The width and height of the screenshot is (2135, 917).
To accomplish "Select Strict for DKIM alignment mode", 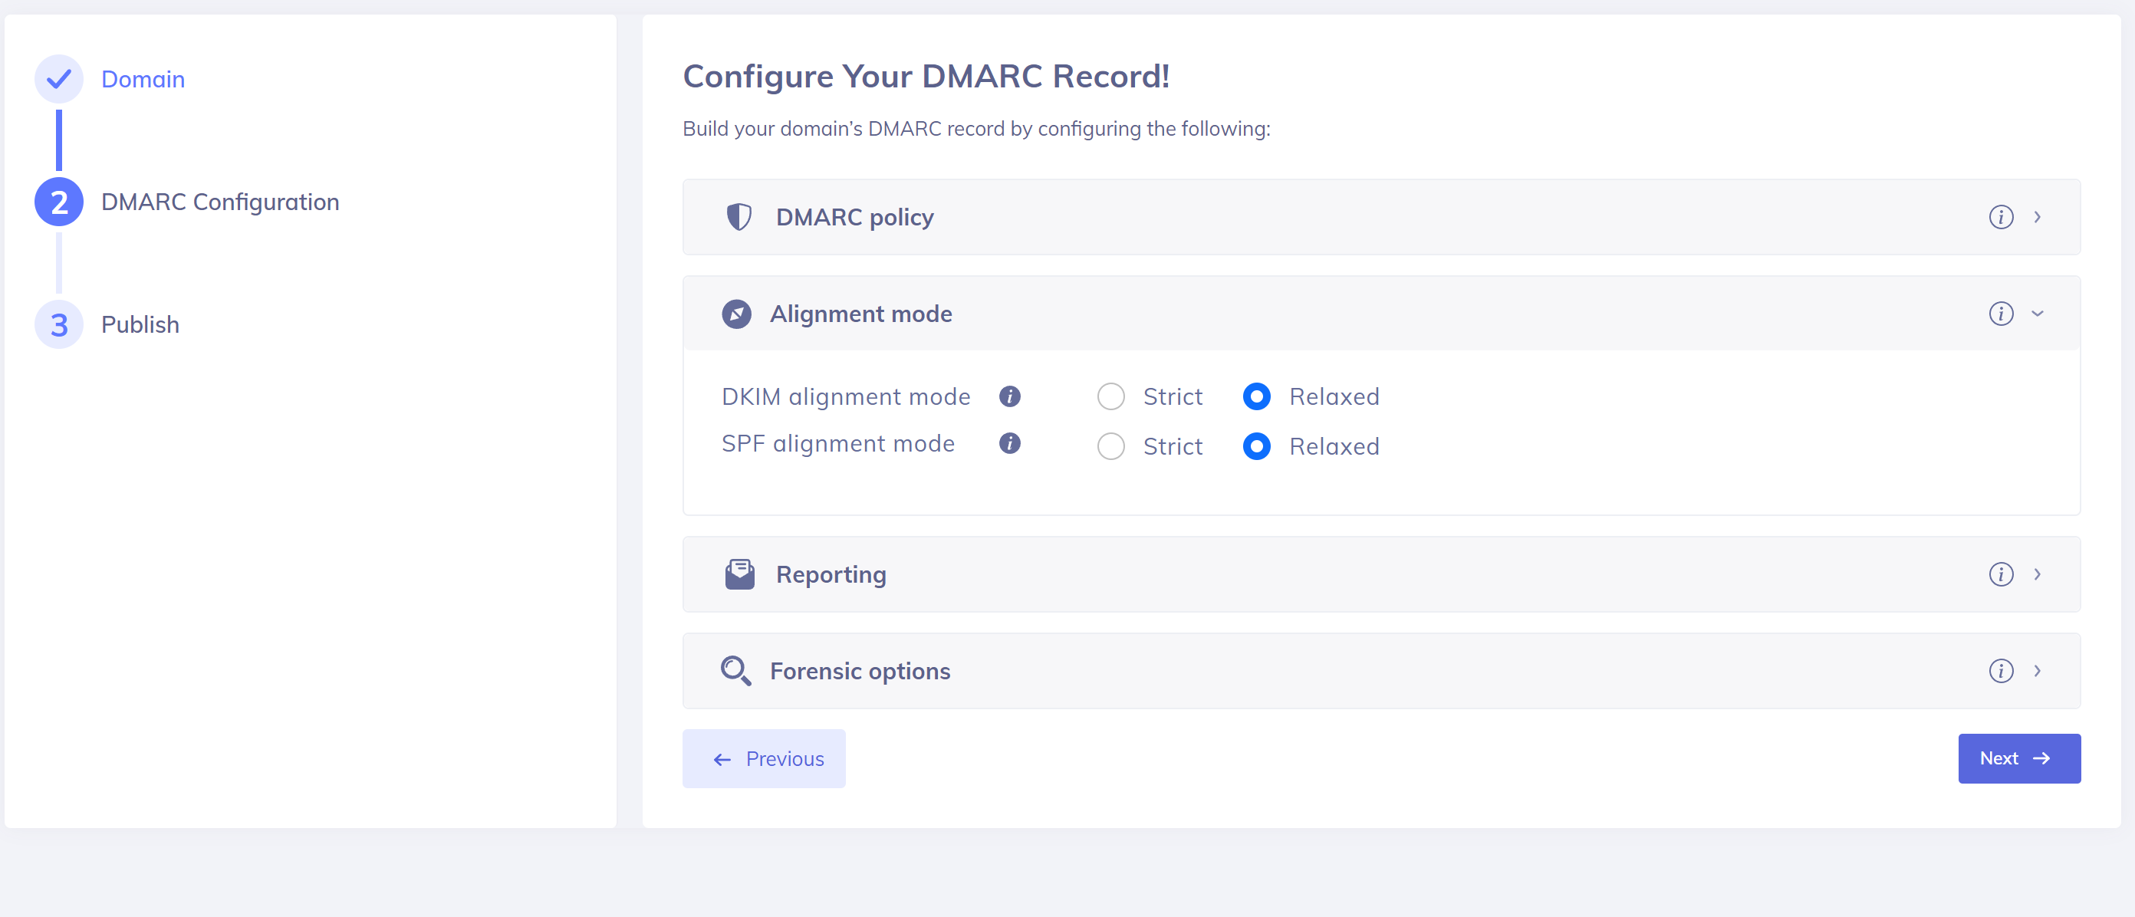I will coord(1110,397).
